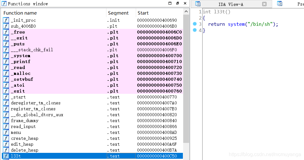The image size is (304, 160).
Task: Click the function icon beside create_heap
Action: coord(6,138)
